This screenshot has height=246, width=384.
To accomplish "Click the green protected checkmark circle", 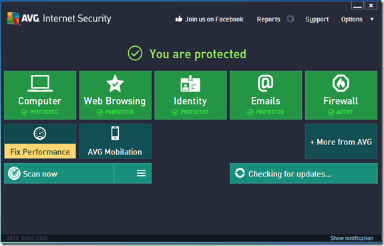I will (x=135, y=53).
